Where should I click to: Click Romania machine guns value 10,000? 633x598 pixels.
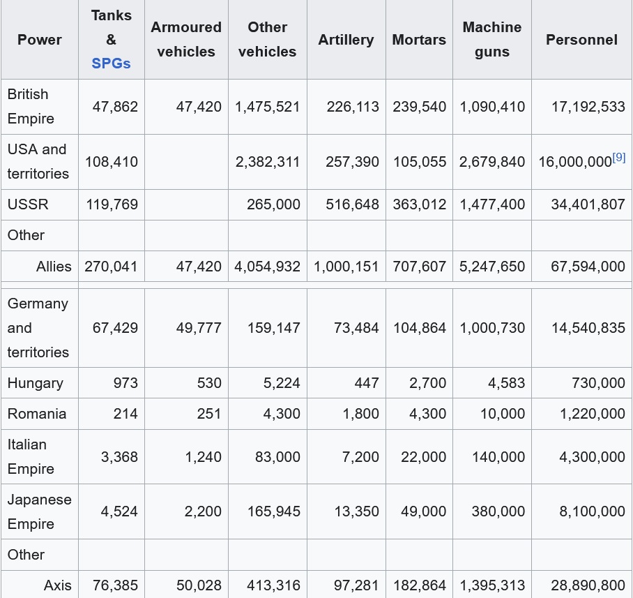503,414
